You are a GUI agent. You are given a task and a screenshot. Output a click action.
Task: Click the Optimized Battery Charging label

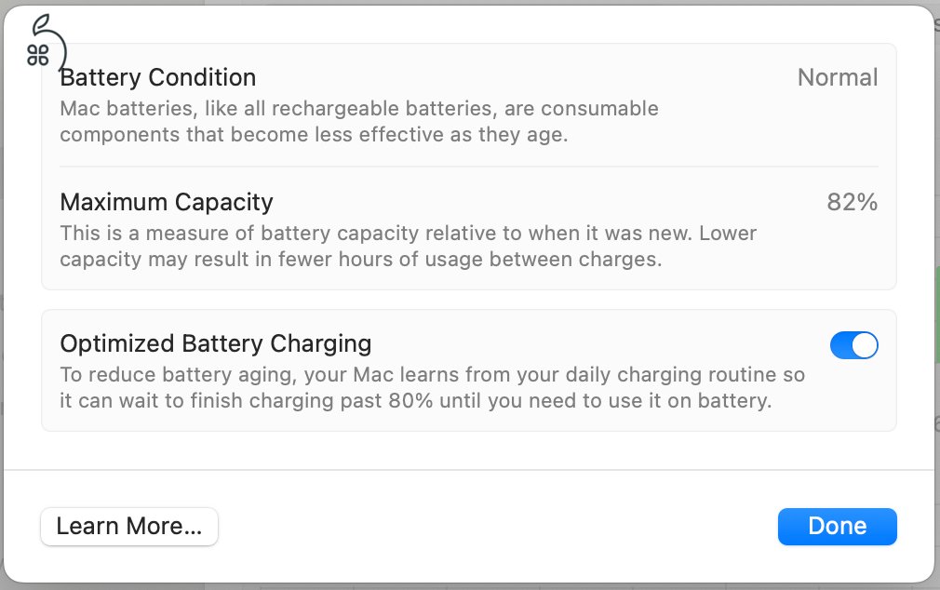215,343
